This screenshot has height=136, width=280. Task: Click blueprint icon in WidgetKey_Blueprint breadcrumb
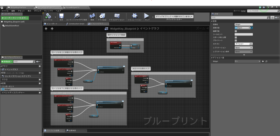point(106,29)
